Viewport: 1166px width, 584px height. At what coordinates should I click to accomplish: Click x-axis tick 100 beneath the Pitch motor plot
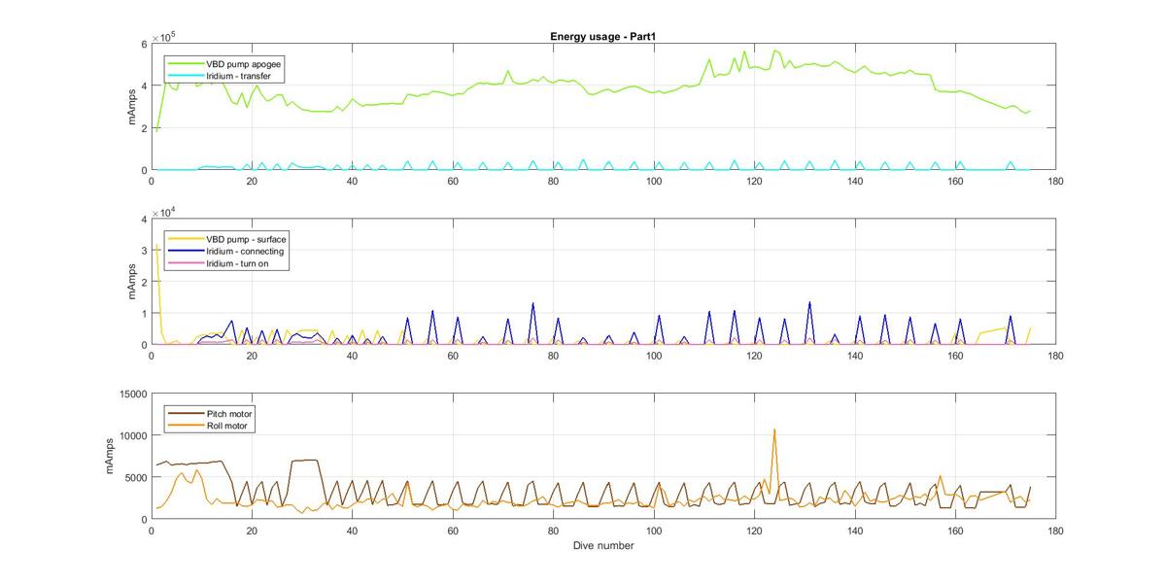[654, 532]
